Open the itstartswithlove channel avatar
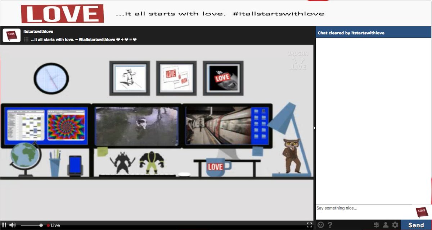Screen dimensions: 432x230 tap(12, 35)
